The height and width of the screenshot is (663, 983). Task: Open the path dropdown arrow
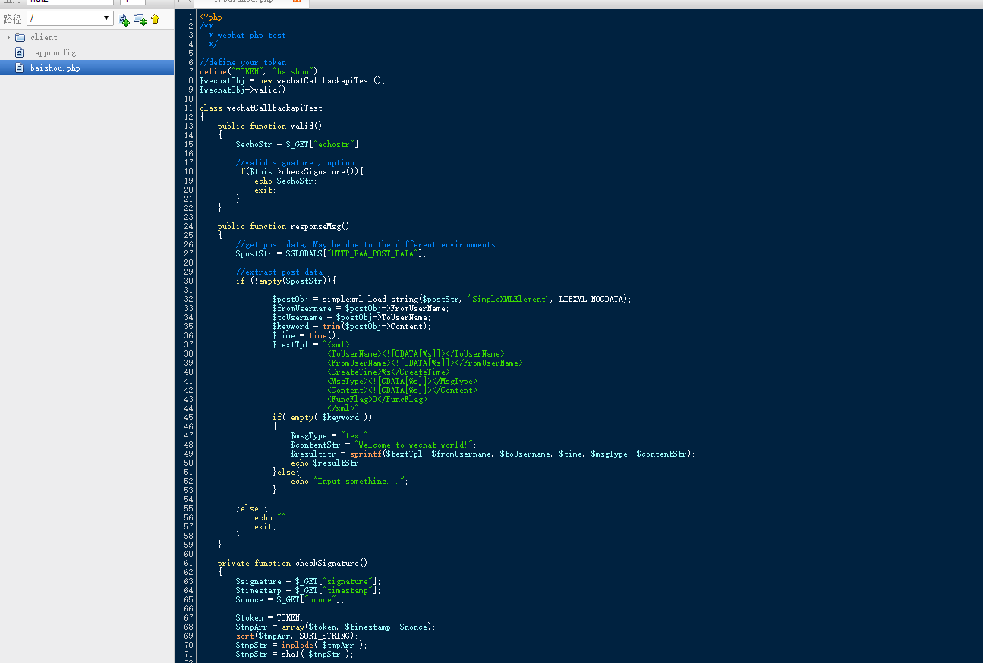[x=106, y=18]
